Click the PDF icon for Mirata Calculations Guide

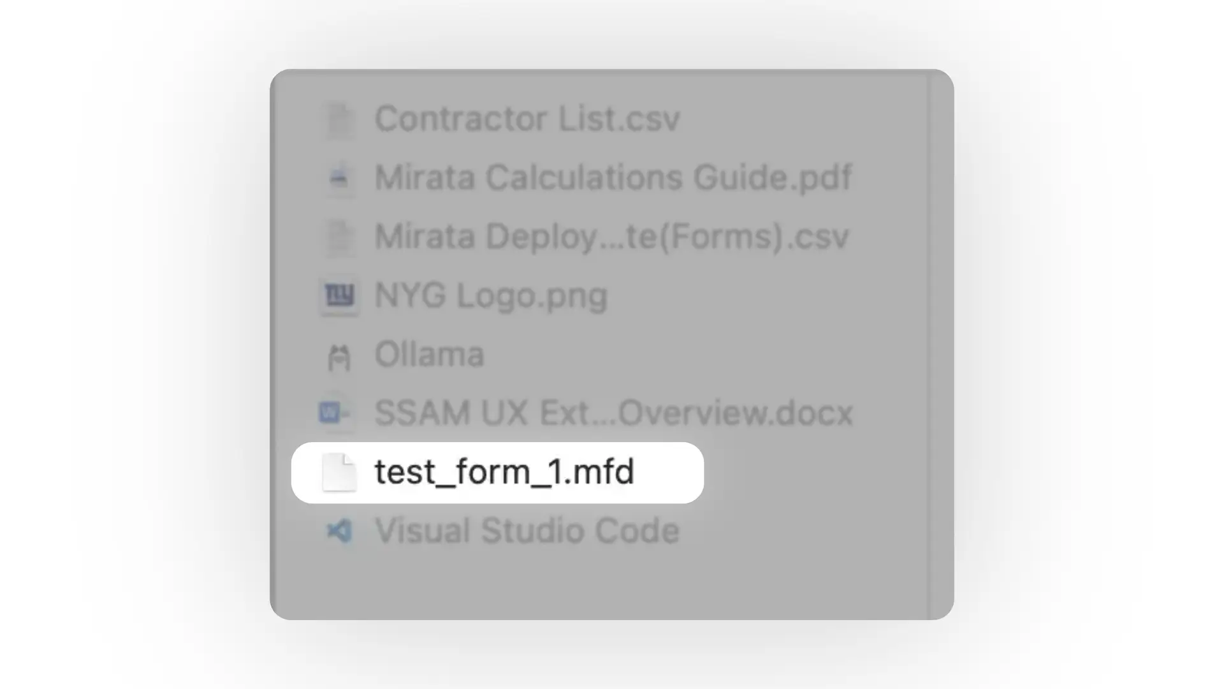(337, 179)
